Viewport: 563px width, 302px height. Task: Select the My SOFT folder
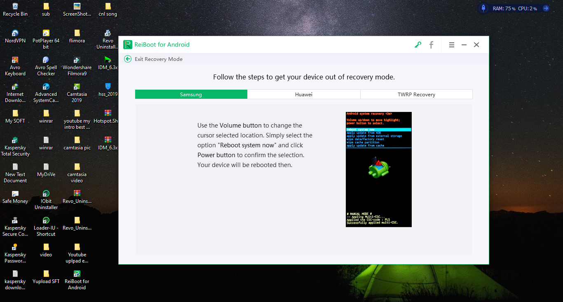coord(15,116)
